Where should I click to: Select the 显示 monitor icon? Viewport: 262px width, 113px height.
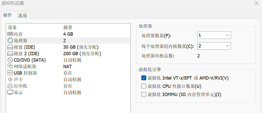click(10, 92)
